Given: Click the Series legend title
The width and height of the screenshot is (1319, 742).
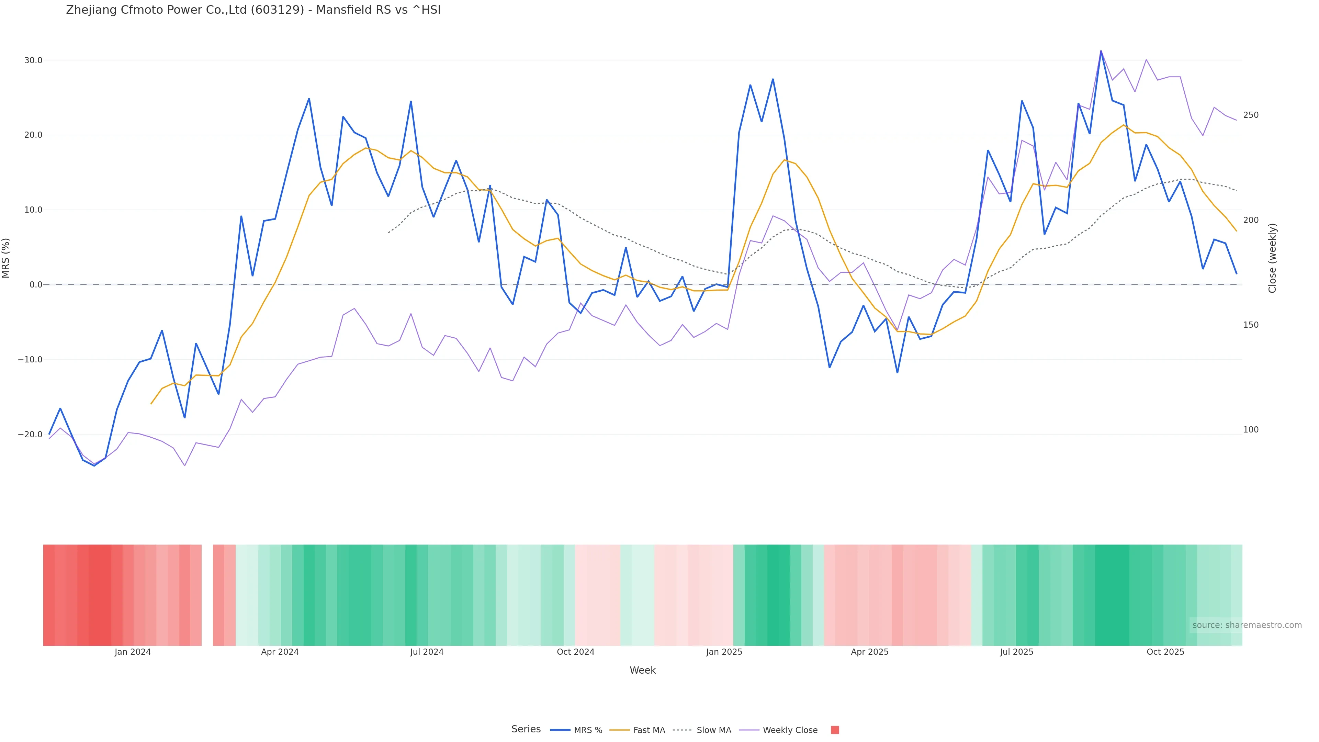Looking at the screenshot, I should click(526, 729).
